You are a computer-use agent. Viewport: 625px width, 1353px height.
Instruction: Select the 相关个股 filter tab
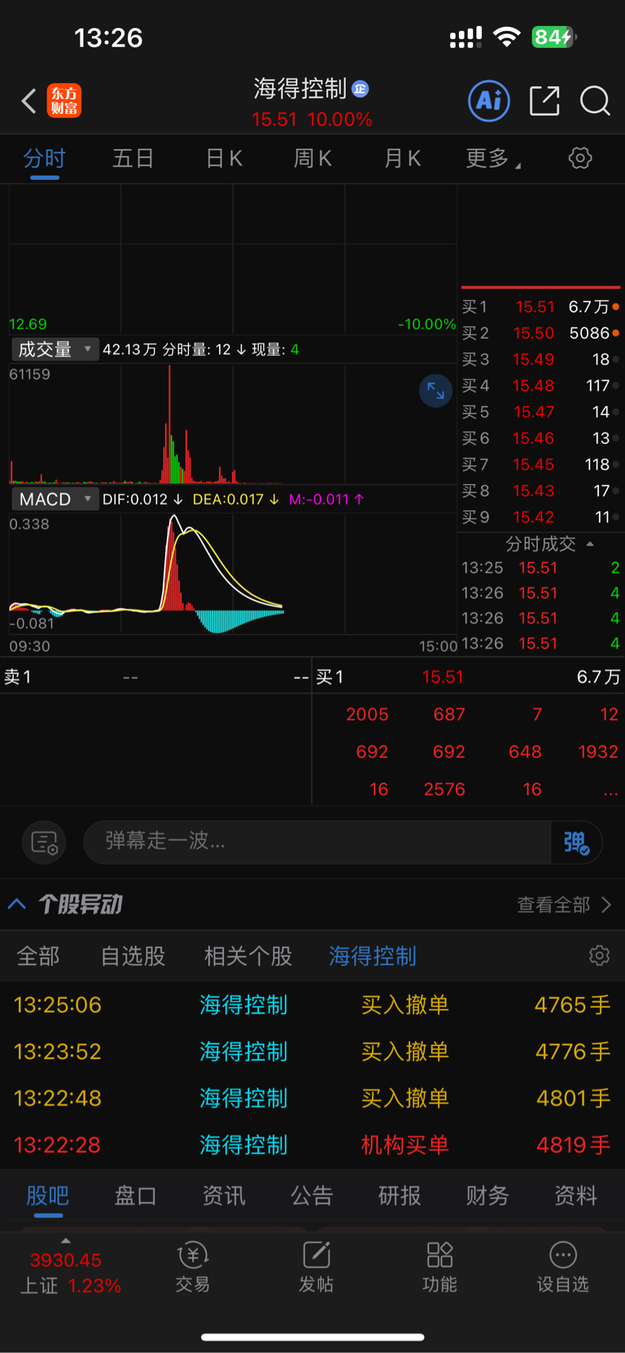click(248, 956)
